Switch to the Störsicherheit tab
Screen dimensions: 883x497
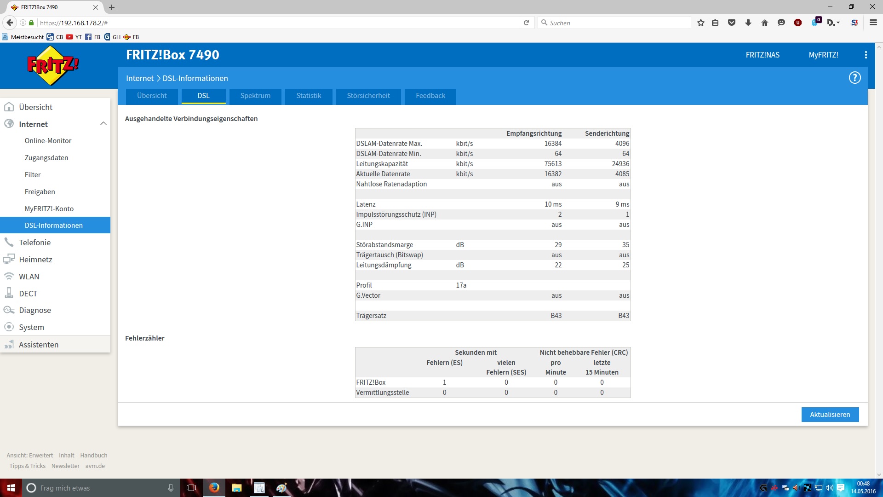(368, 96)
